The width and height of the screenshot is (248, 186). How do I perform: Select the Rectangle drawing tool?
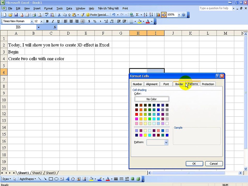(x=51, y=179)
